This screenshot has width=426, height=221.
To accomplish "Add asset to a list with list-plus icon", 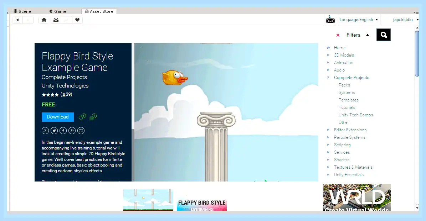I will (93, 117).
